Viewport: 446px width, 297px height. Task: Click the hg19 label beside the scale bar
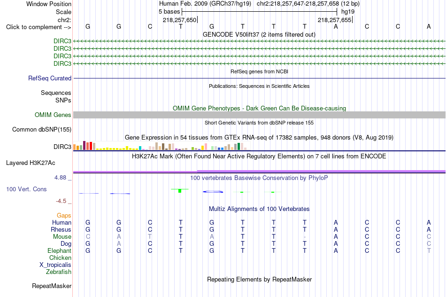click(x=348, y=12)
